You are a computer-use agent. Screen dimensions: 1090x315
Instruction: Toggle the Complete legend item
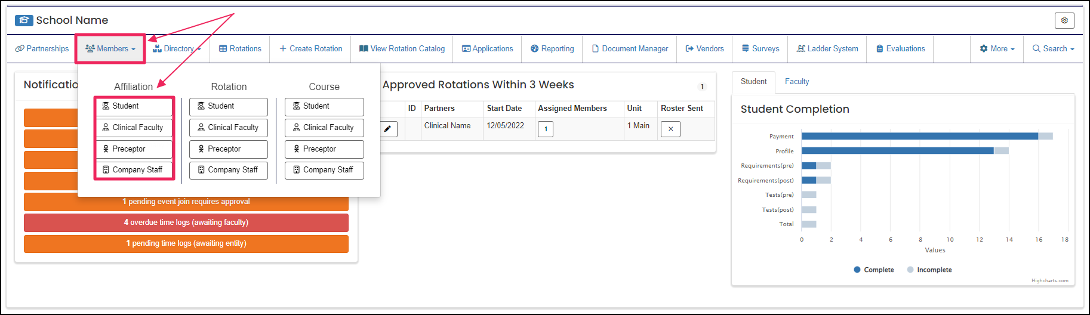pos(874,270)
